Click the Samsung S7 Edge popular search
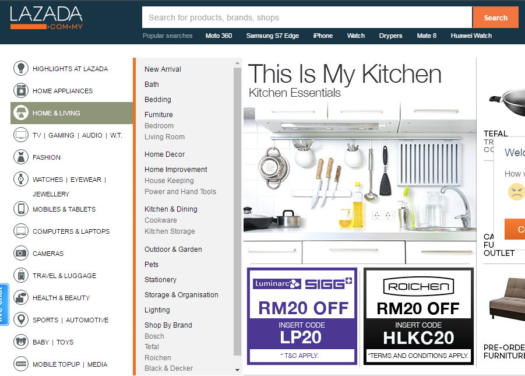This screenshot has width=525, height=376. 273,36
